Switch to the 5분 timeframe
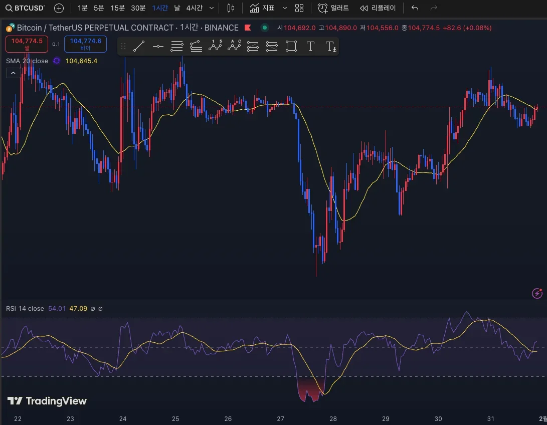The height and width of the screenshot is (425, 547). (99, 8)
